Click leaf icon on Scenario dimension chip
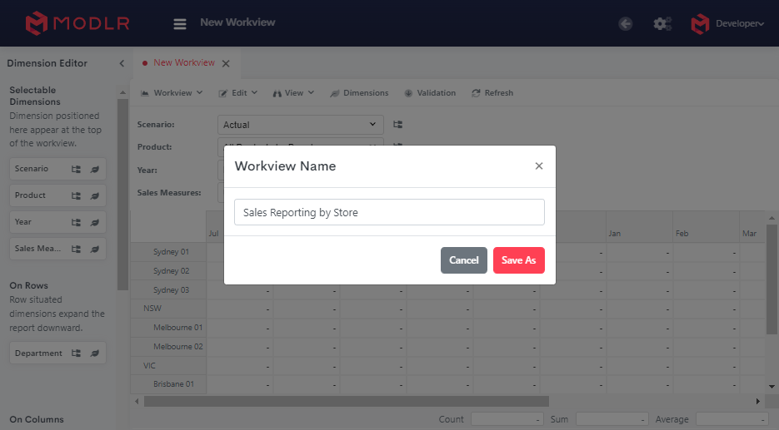Viewport: 779px width, 430px height. (x=94, y=169)
